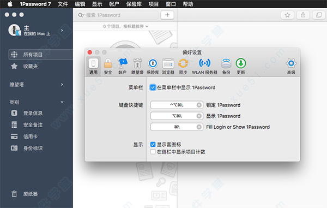Screen dimensions: 327x208
Task: Click the 显示 1Password shortcut field
Action: click(x=177, y=116)
